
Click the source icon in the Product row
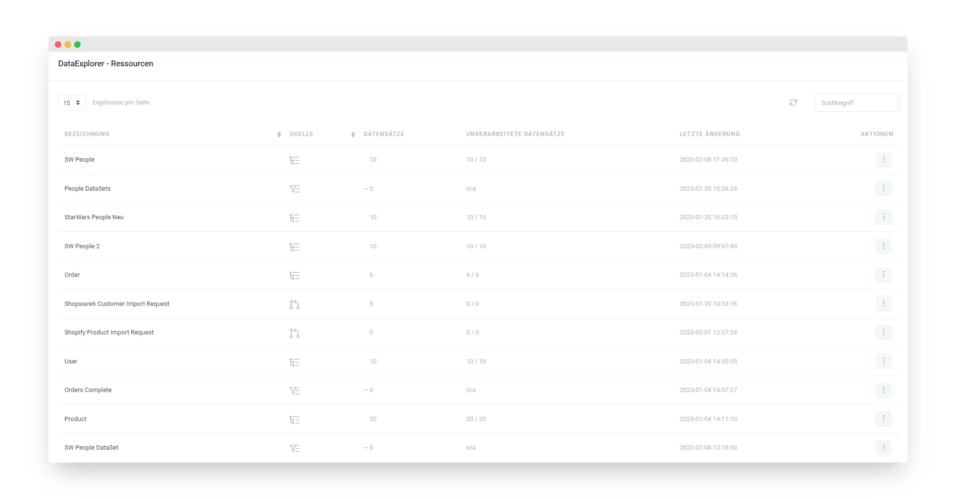coord(295,420)
